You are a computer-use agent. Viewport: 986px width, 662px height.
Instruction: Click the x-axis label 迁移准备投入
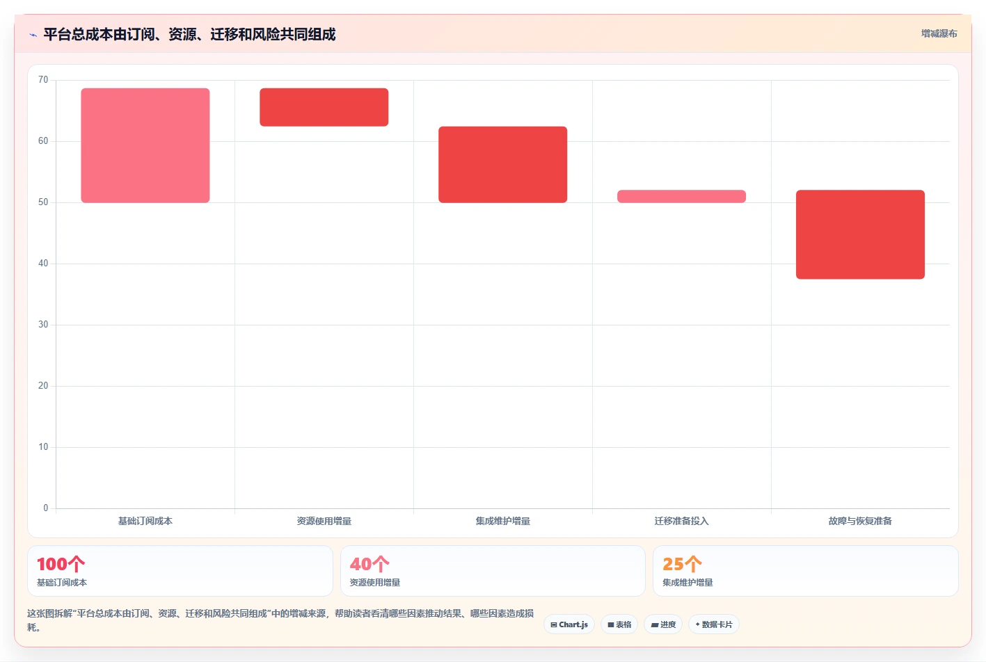click(x=682, y=521)
